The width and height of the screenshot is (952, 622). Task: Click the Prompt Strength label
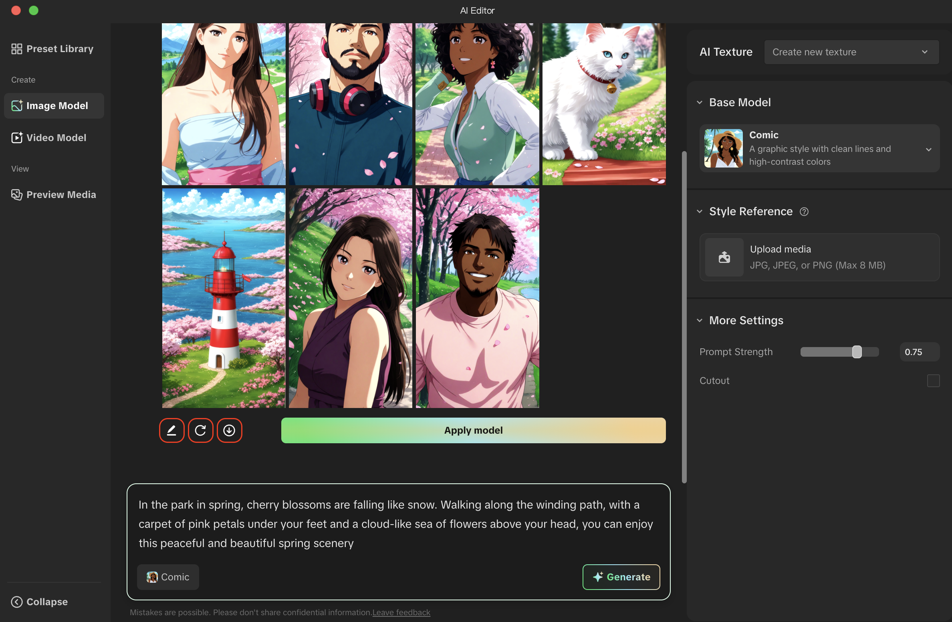pyautogui.click(x=736, y=352)
